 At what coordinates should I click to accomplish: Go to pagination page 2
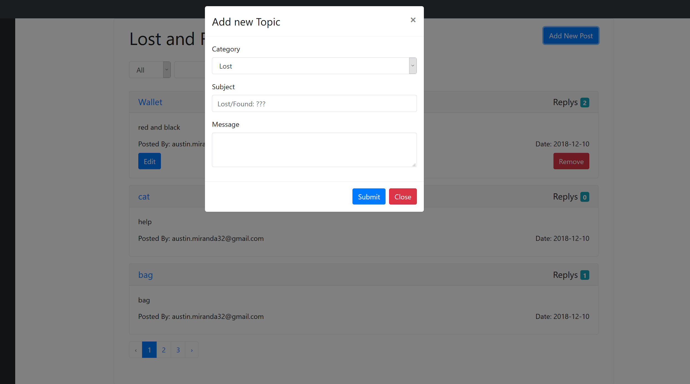pyautogui.click(x=164, y=350)
